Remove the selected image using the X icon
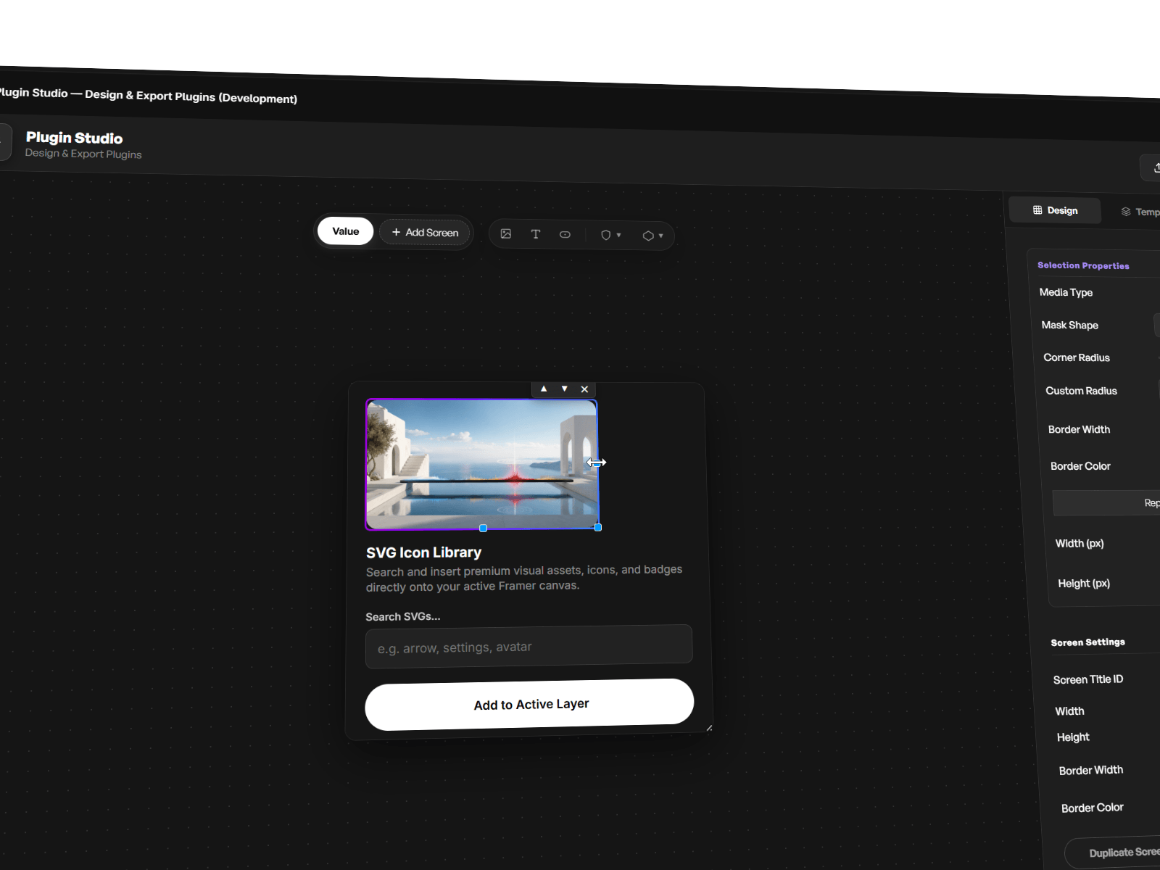1160x870 pixels. point(584,389)
